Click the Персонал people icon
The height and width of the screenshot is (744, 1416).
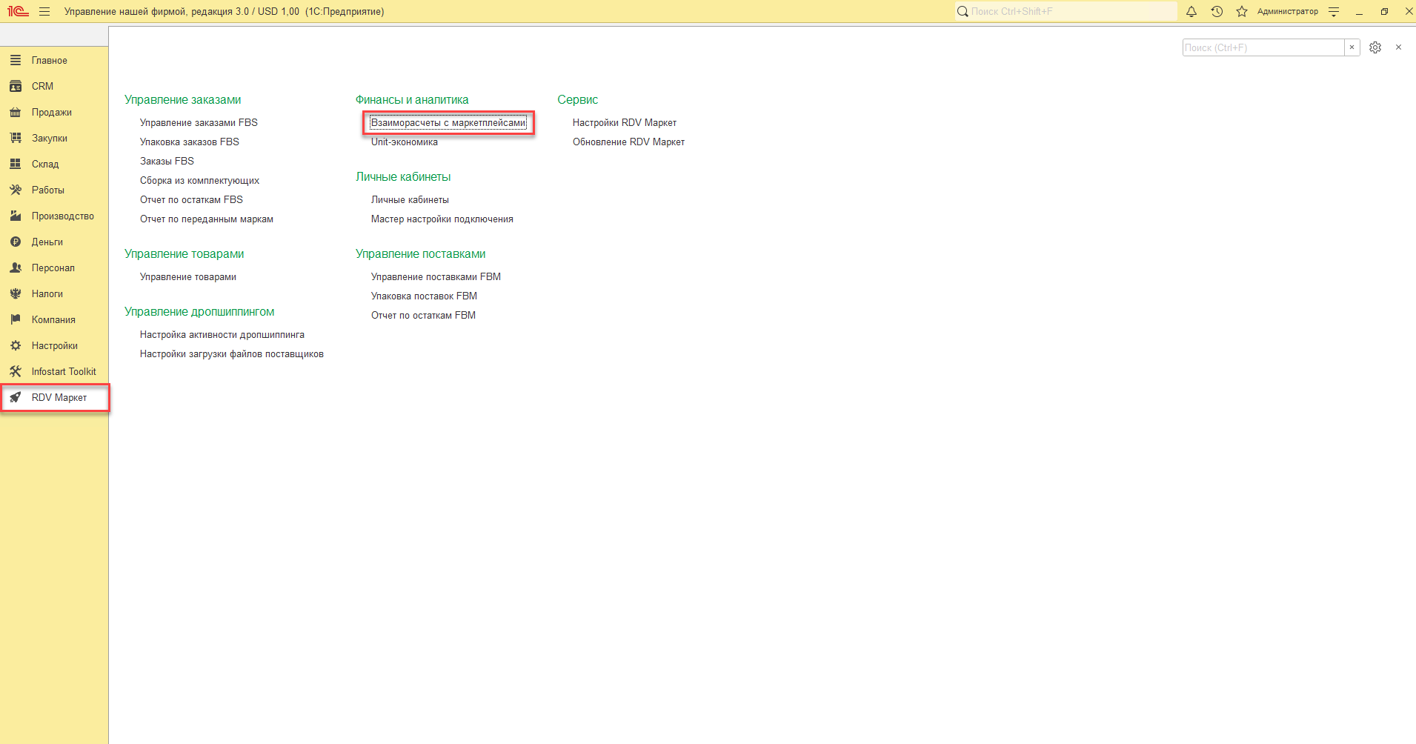(16, 268)
